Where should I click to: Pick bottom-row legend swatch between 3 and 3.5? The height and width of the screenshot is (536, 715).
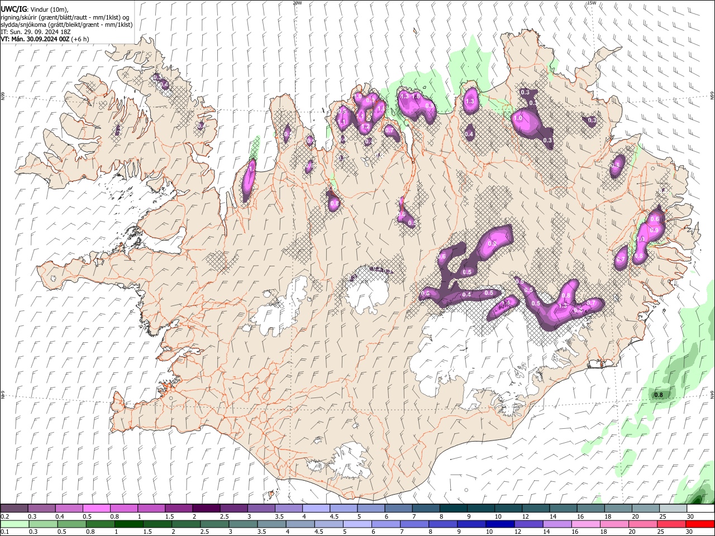[x=243, y=524]
